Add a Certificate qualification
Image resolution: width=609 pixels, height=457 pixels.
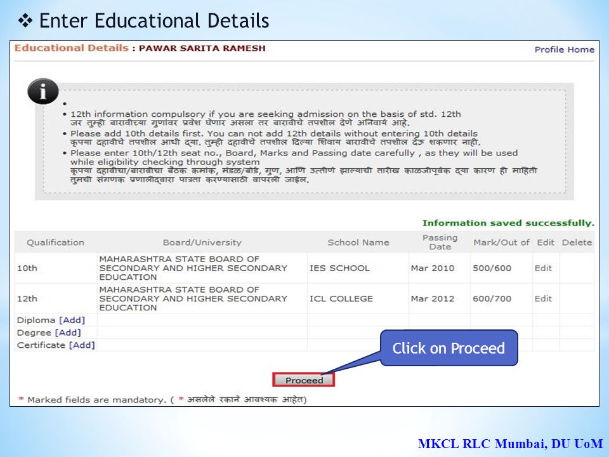click(82, 345)
